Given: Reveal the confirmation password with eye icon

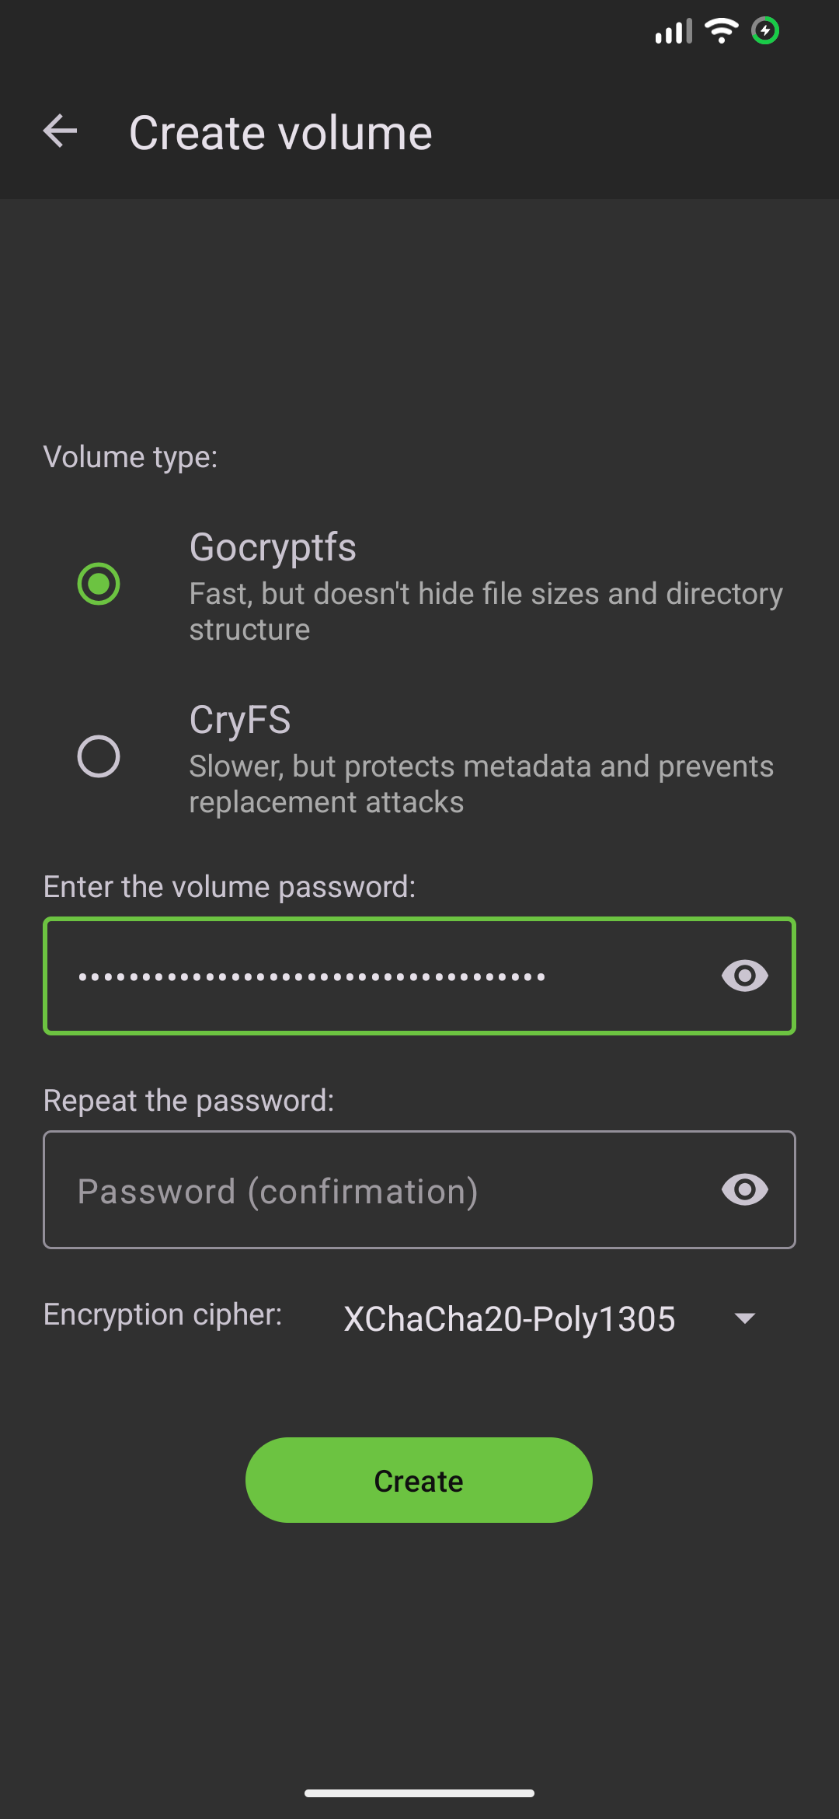Looking at the screenshot, I should point(744,1189).
